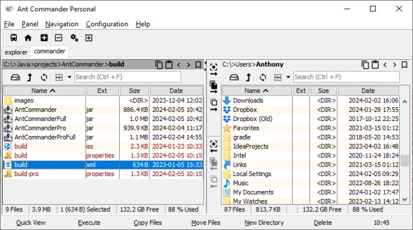Switch to the explorer tab

[16, 52]
